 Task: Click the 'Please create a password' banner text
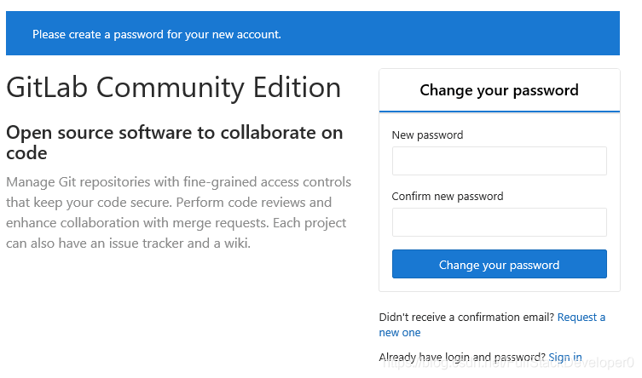click(157, 34)
